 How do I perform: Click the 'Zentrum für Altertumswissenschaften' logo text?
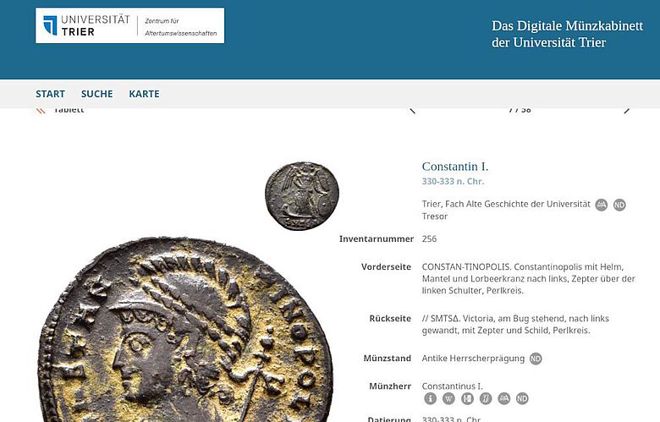coord(180,26)
